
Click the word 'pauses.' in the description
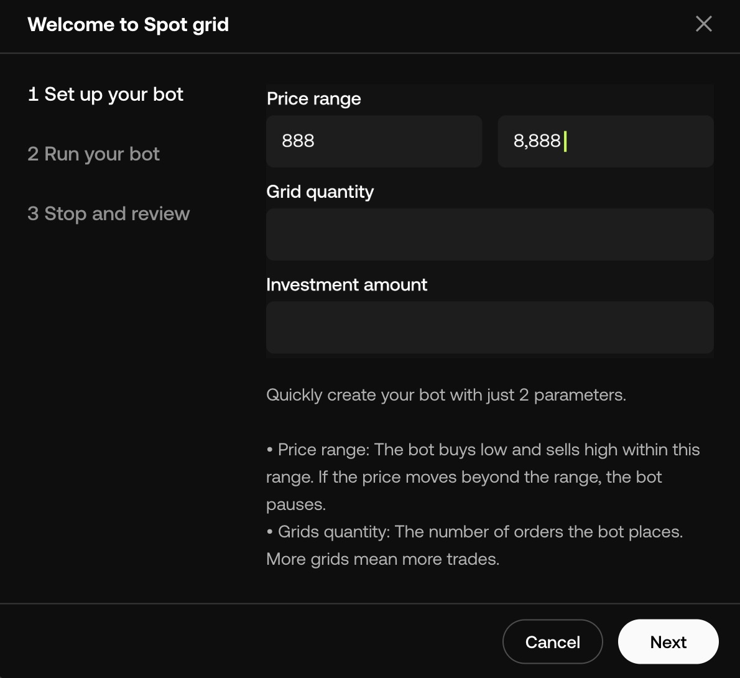click(296, 504)
